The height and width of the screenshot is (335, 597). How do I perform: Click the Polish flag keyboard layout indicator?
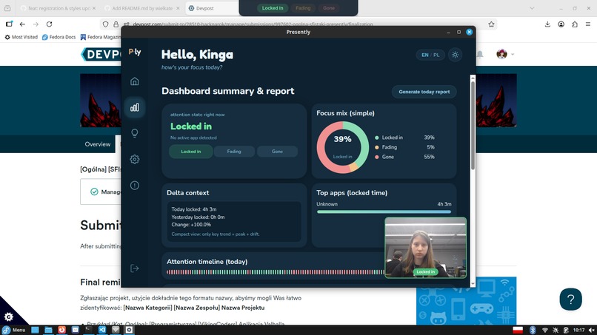coord(518,330)
